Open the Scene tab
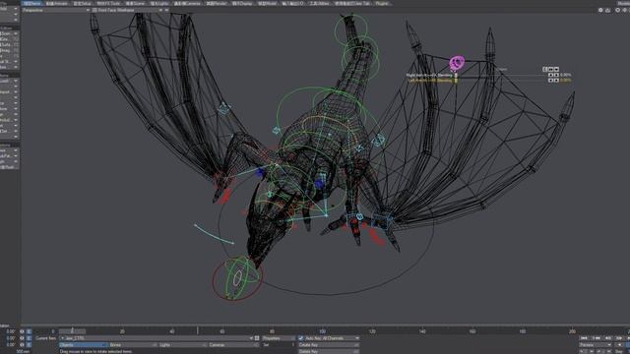The width and height of the screenshot is (630, 354). 136,3
